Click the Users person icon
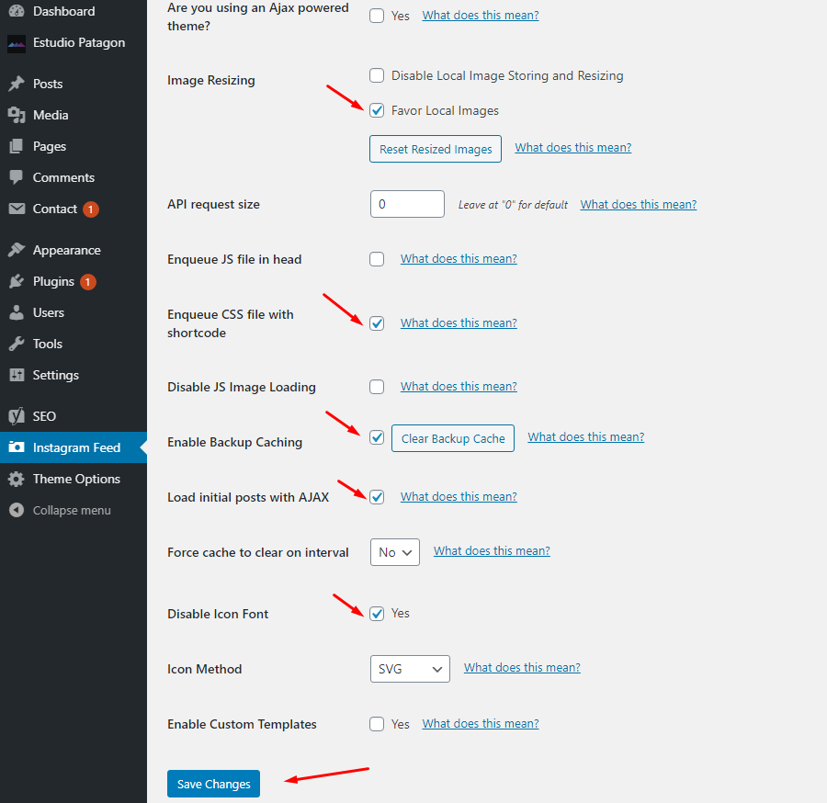827x803 pixels. (x=17, y=312)
